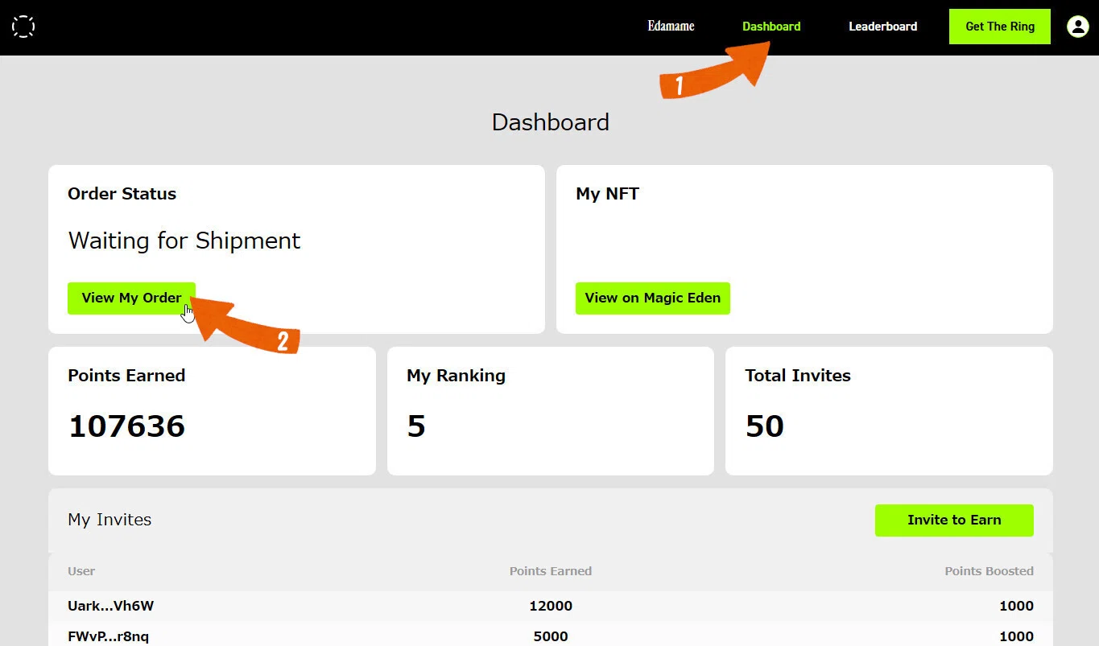Open View on Magic Eden
The image size is (1099, 646).
point(653,298)
